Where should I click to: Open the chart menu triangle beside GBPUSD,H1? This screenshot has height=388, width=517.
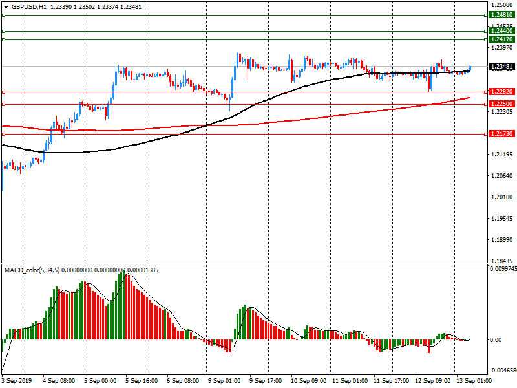click(6, 7)
